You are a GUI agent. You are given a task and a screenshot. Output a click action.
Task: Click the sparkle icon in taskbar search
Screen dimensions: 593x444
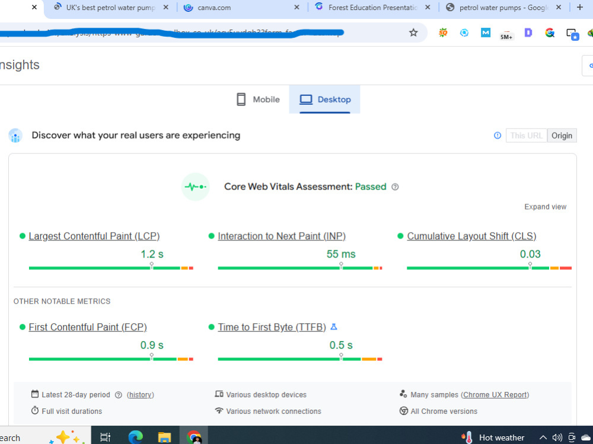pos(67,437)
